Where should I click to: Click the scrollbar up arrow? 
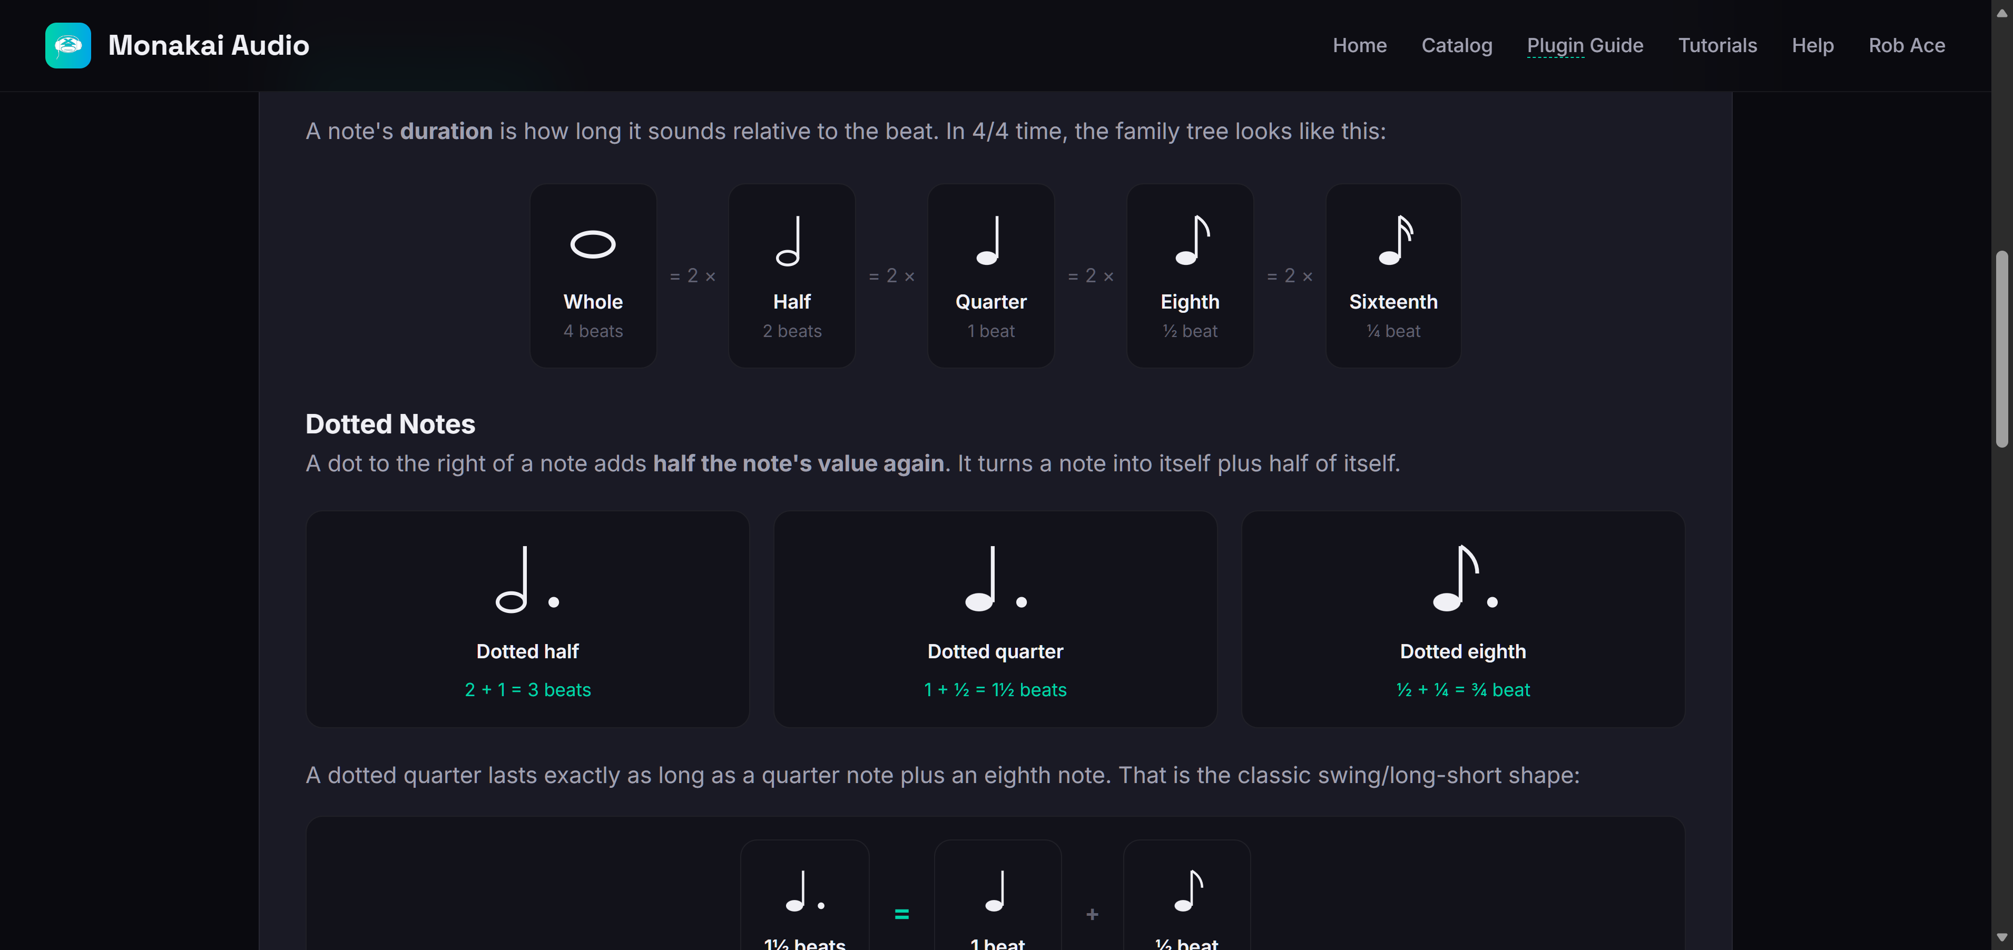2001,13
